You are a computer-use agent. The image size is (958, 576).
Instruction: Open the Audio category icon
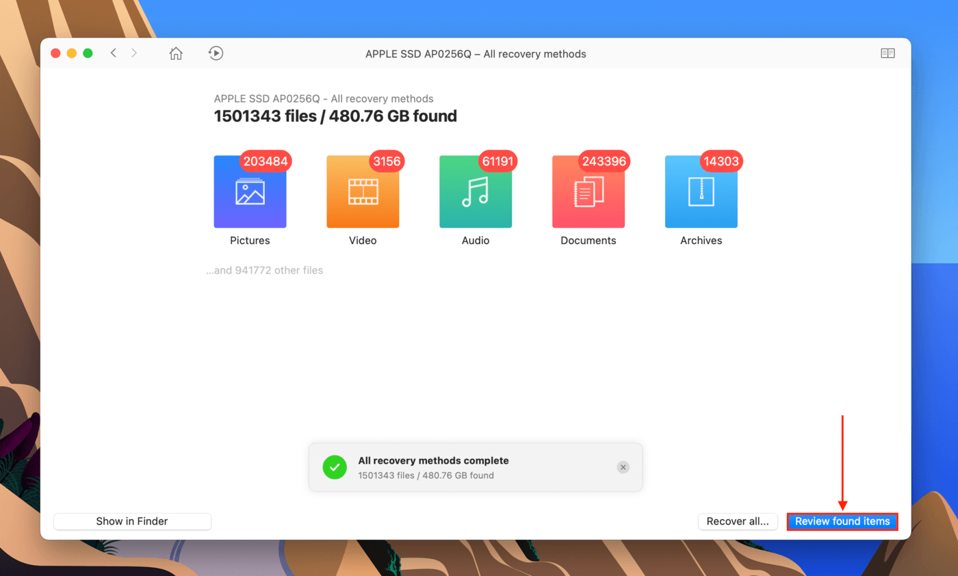pyautogui.click(x=476, y=192)
